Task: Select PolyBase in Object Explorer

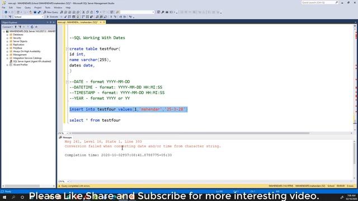Action: point(17,48)
